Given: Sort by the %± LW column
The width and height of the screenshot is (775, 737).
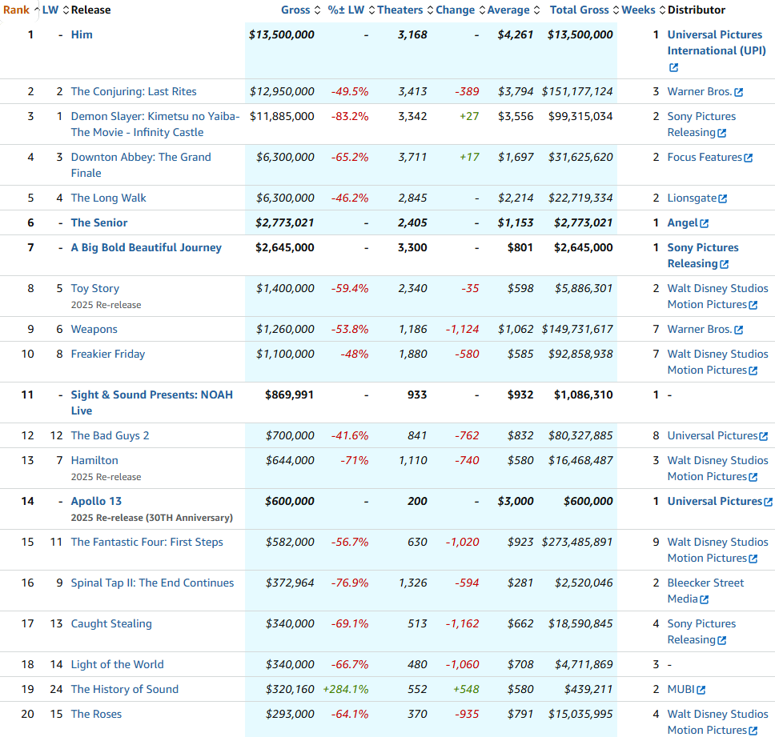Looking at the screenshot, I should [351, 10].
